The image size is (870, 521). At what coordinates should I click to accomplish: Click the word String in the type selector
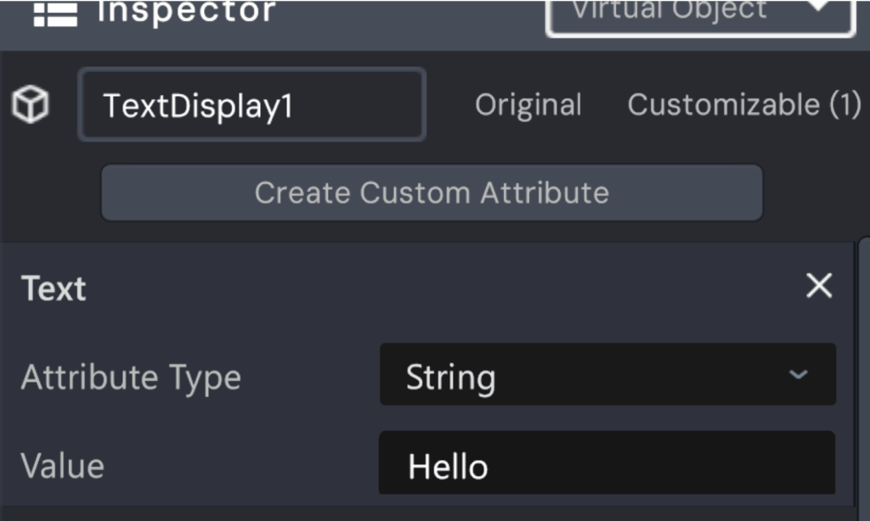(450, 378)
